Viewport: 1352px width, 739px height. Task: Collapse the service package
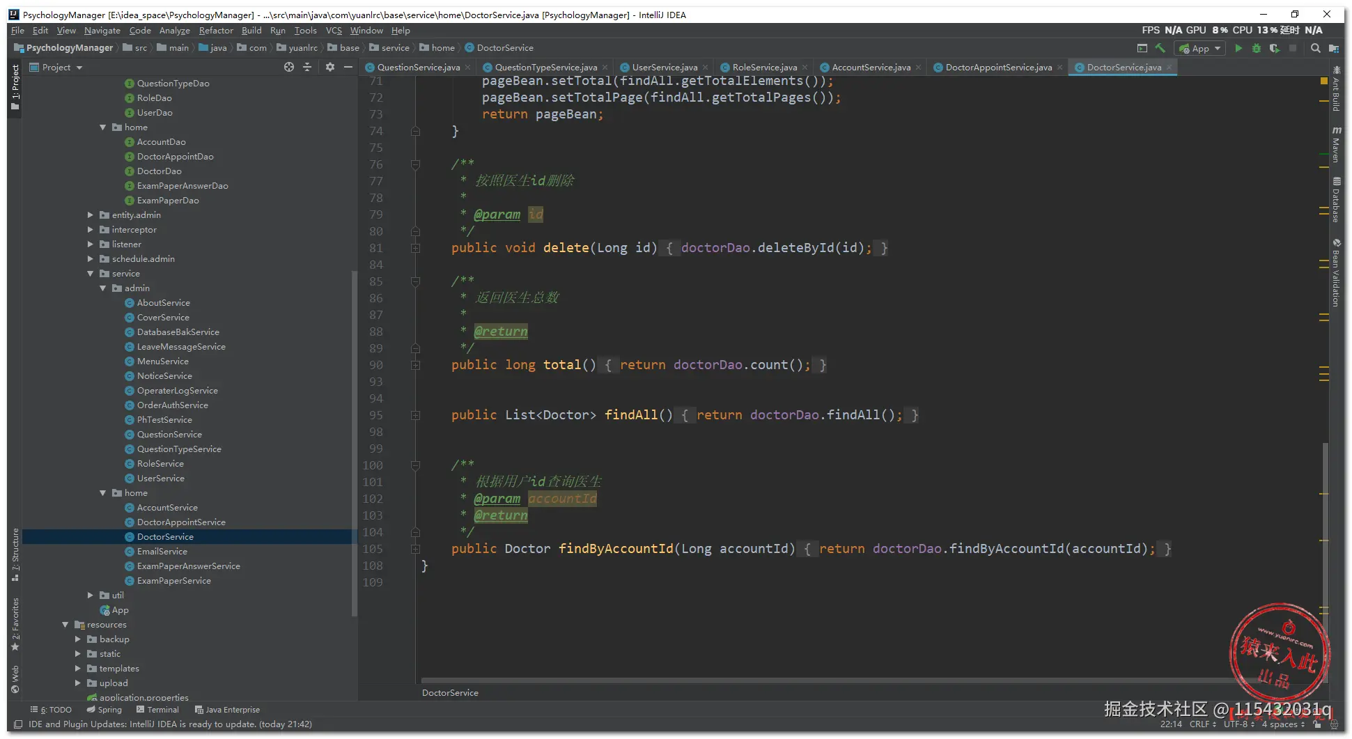(x=91, y=274)
